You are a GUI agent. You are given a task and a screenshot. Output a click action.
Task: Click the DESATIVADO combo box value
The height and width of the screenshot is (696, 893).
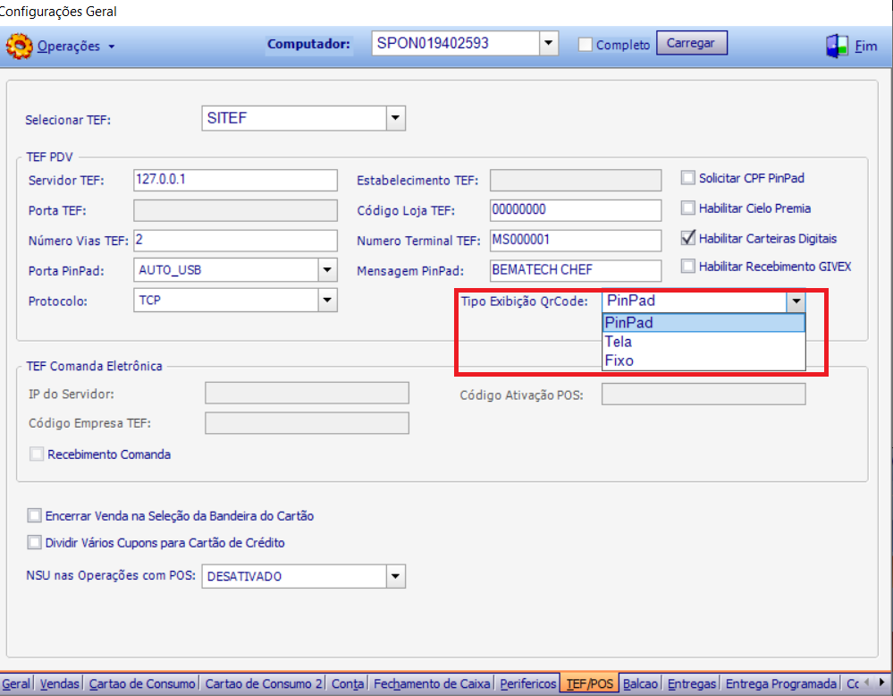point(294,576)
